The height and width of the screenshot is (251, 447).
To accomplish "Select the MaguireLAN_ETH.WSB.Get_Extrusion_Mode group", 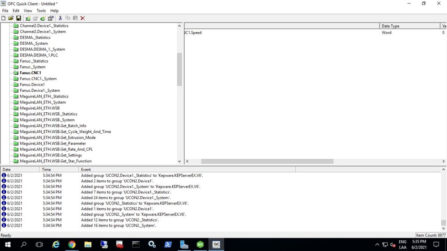I will pos(58,138).
